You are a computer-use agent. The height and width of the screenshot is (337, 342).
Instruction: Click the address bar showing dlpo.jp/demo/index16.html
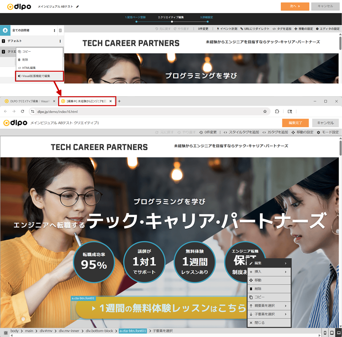pos(149,111)
